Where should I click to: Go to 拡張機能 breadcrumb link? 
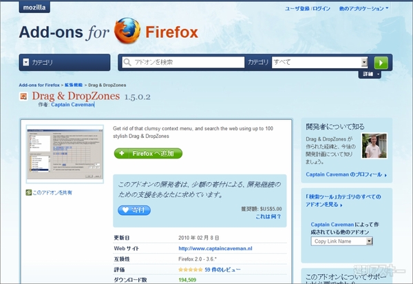click(x=74, y=85)
